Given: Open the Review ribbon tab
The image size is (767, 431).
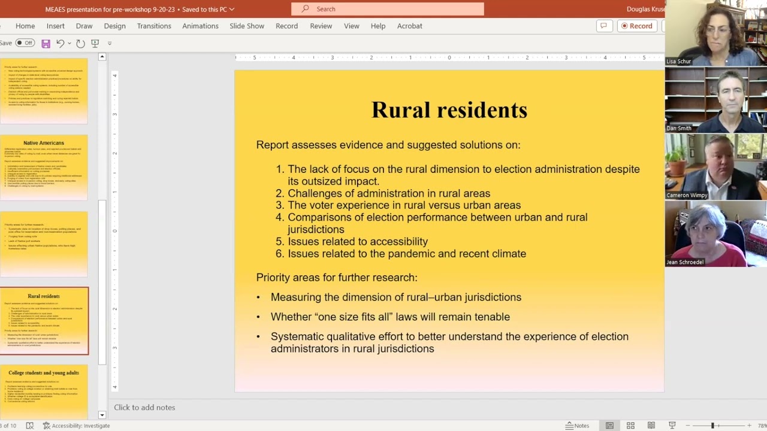Looking at the screenshot, I should pyautogui.click(x=321, y=26).
